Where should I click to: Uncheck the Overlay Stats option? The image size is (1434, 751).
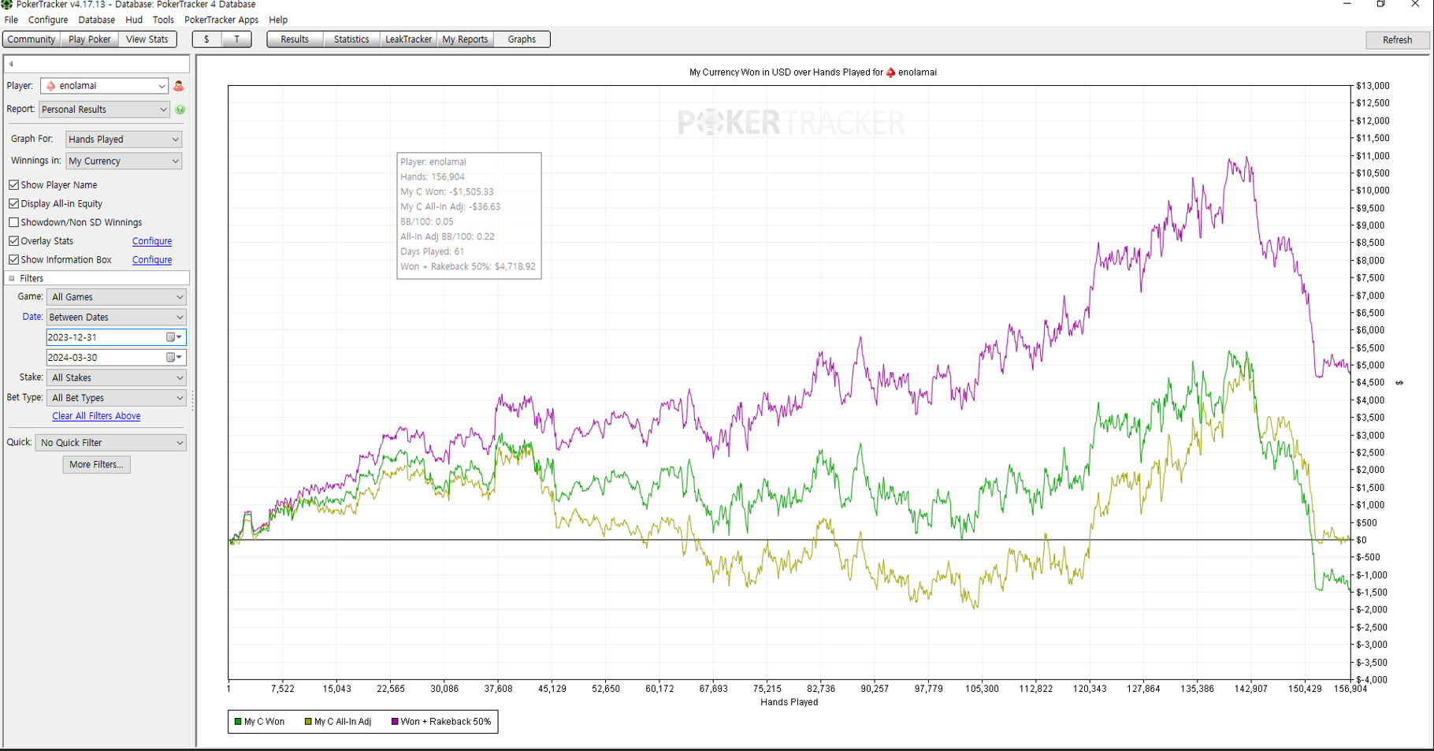click(14, 241)
